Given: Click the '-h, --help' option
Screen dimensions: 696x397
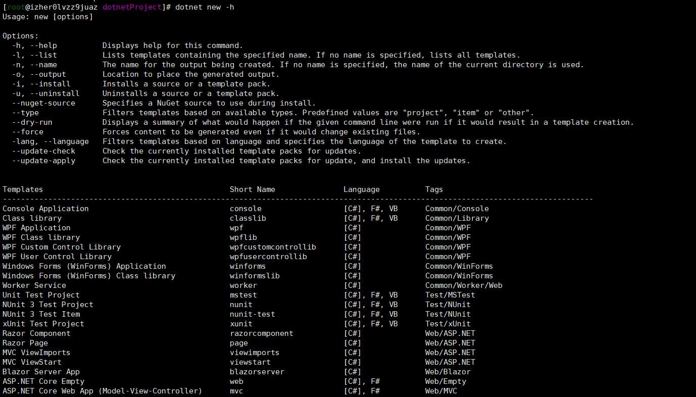Looking at the screenshot, I should tap(34, 45).
